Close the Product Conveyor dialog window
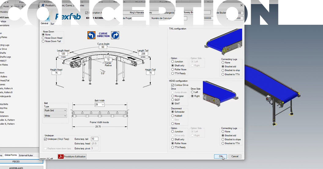This screenshot has height=169, width=323. [x=241, y=5]
